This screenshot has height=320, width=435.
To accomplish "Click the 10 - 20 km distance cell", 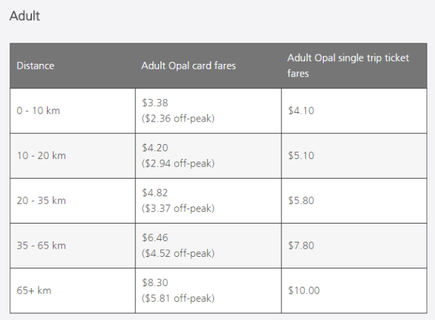I will tap(41, 156).
